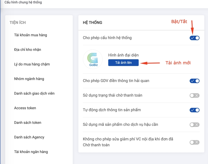This screenshot has width=208, height=164.
Task: Select 'Access token' in the sidebar
Action: coord(25,108)
